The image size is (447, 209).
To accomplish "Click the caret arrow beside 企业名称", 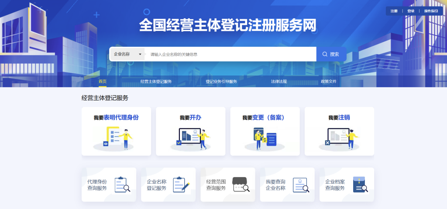I will tap(140, 55).
